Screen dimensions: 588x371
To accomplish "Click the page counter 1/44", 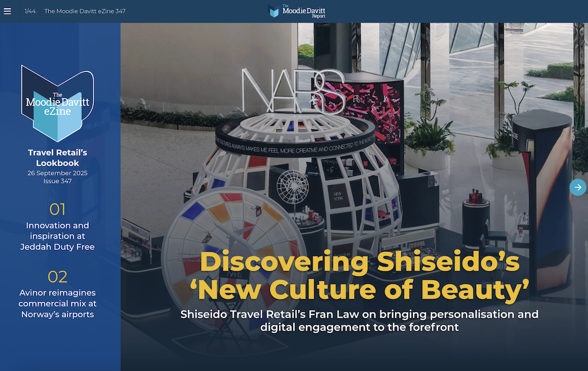I will 30,12.
